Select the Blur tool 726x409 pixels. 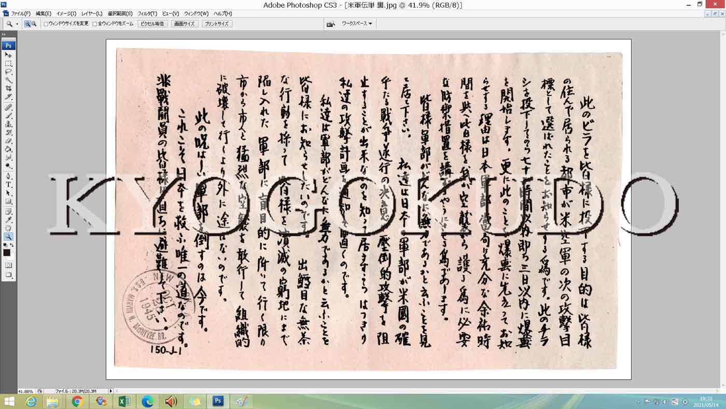8,157
